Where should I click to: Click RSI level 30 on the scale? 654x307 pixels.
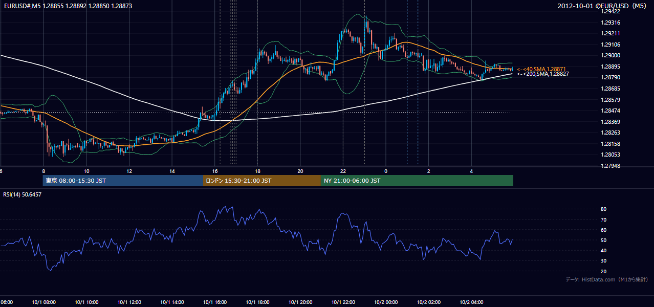click(x=604, y=261)
